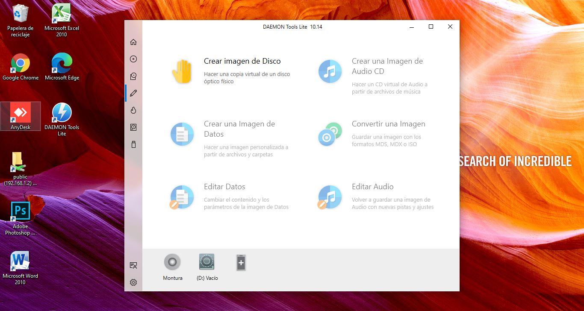Open the license info icon above settings

(133, 265)
